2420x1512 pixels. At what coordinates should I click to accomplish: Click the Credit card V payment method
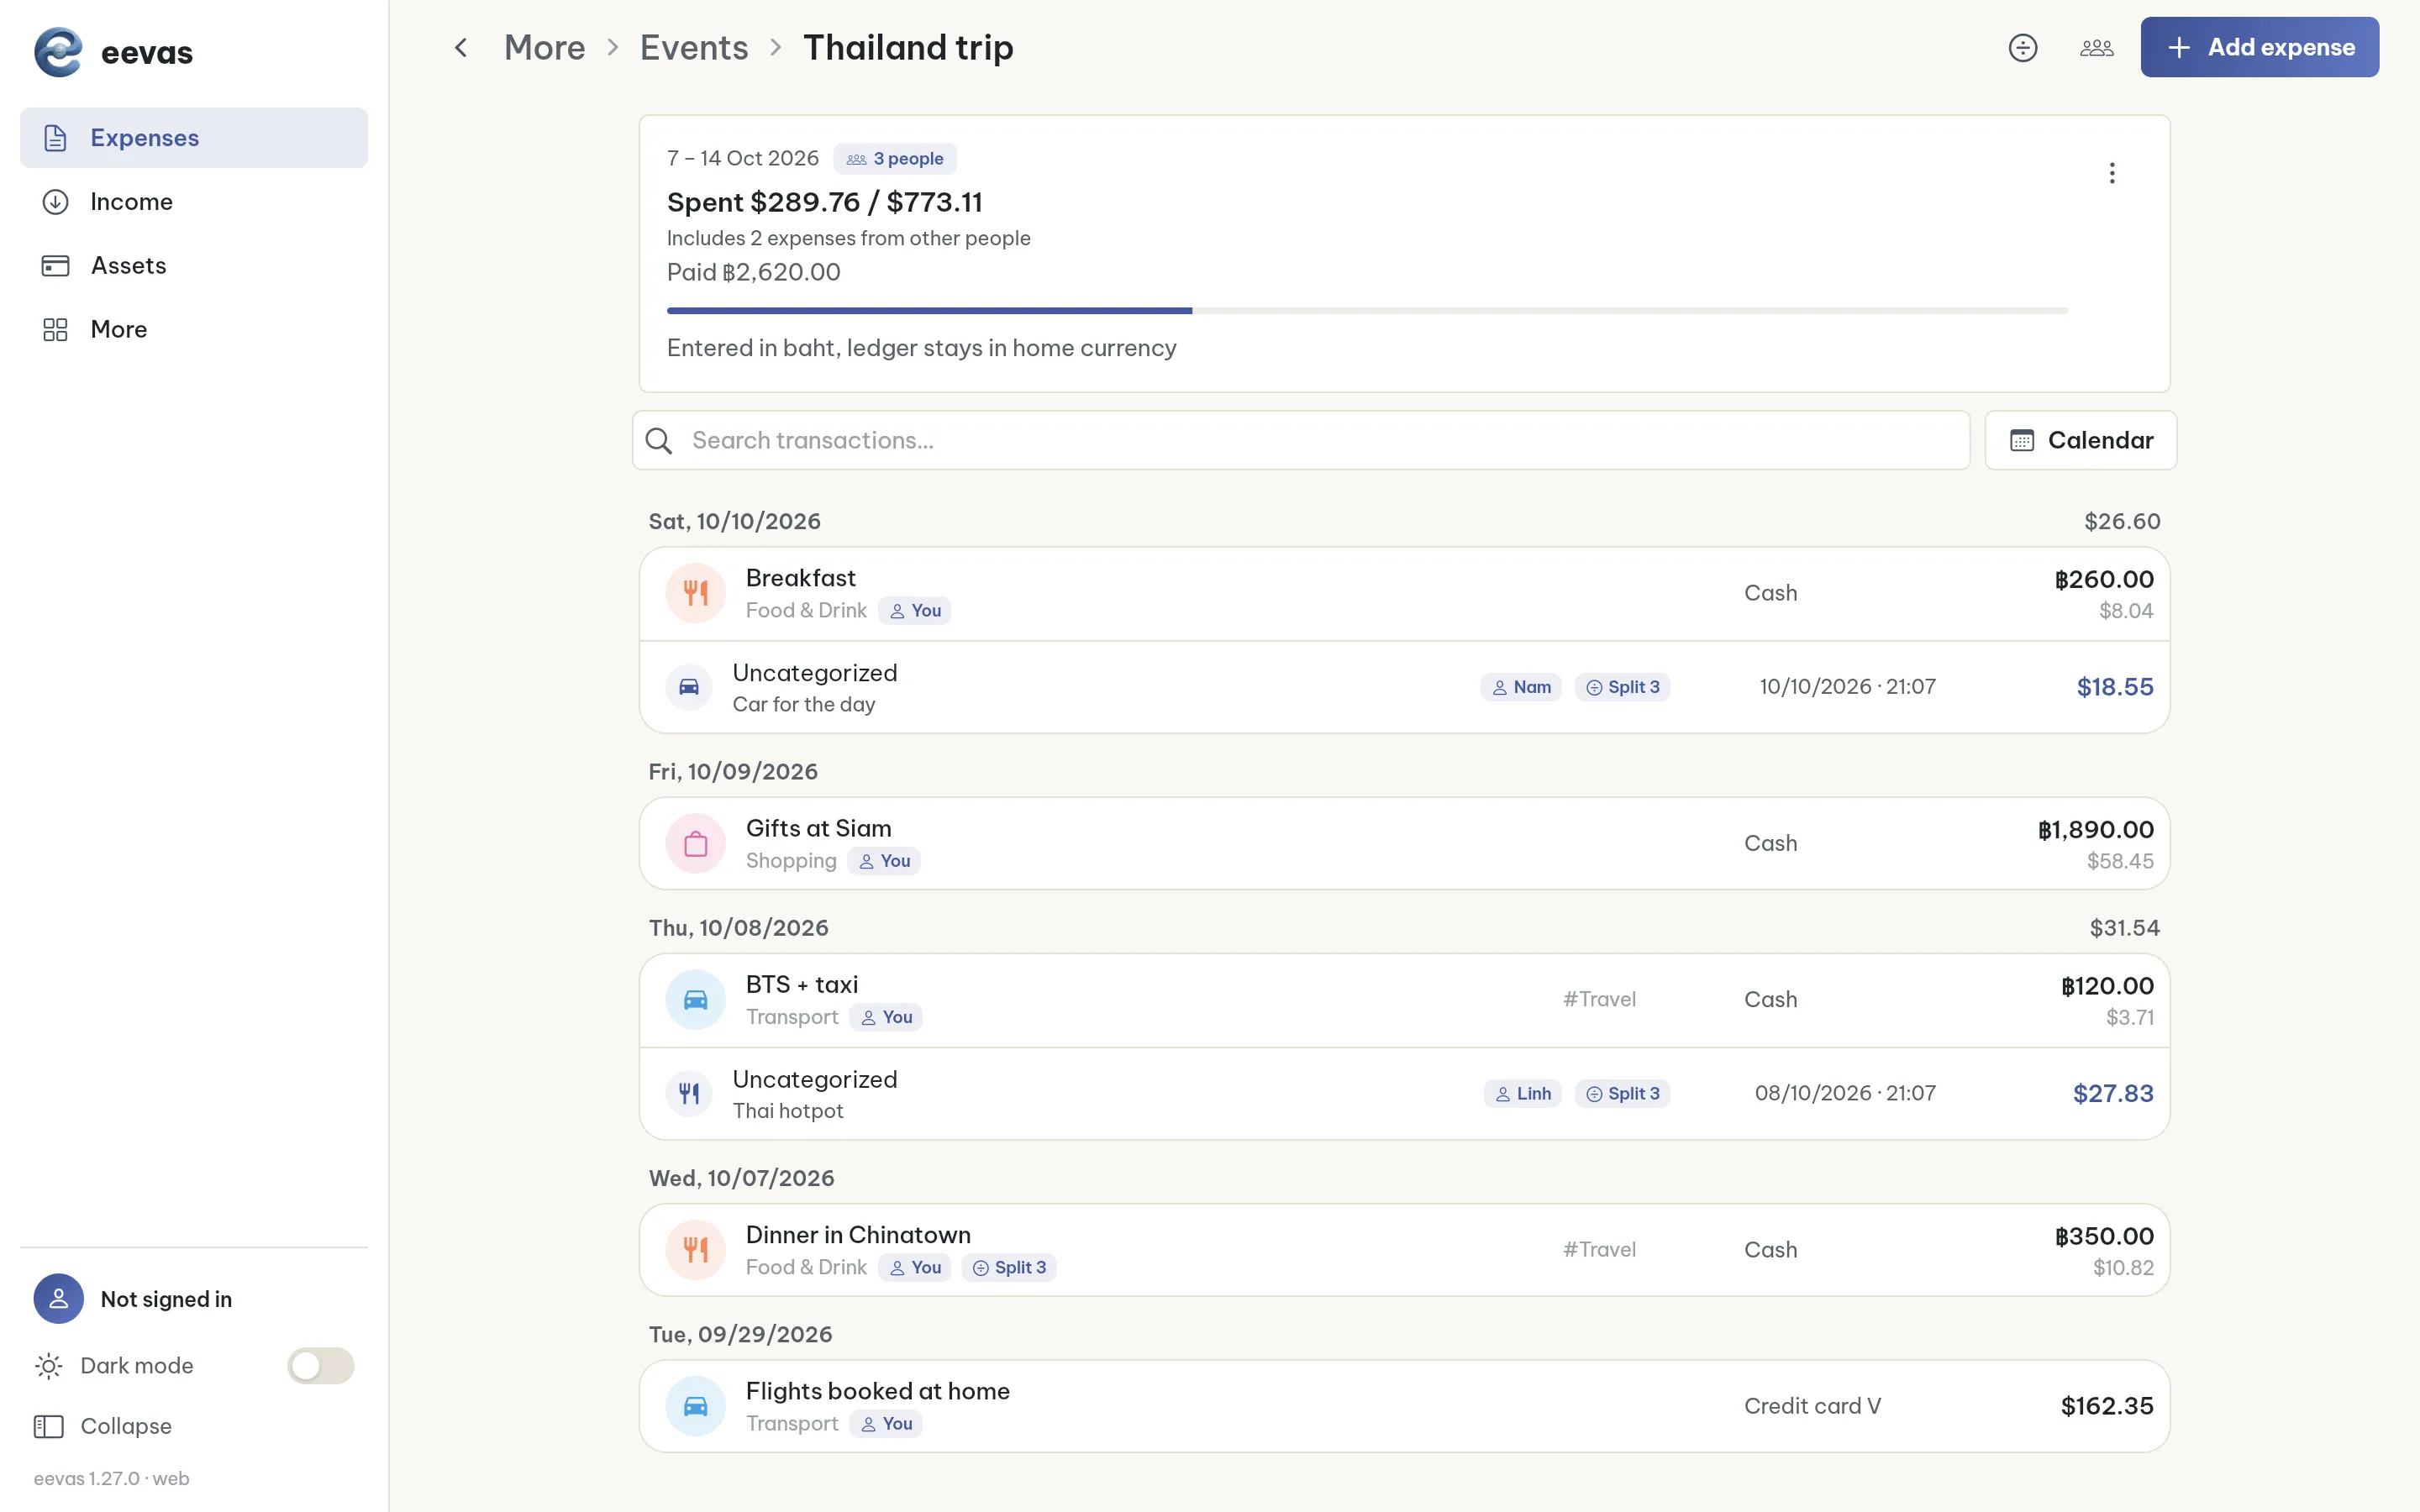[x=1812, y=1406]
